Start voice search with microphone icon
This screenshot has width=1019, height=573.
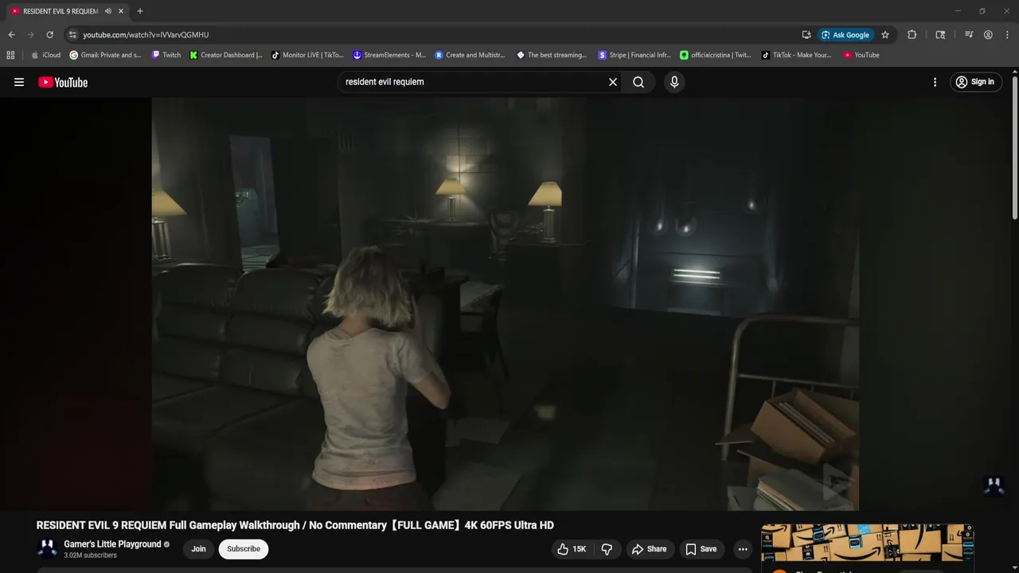coord(674,82)
